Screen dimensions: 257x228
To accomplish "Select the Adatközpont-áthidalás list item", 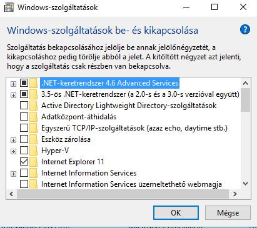I will [79, 117].
